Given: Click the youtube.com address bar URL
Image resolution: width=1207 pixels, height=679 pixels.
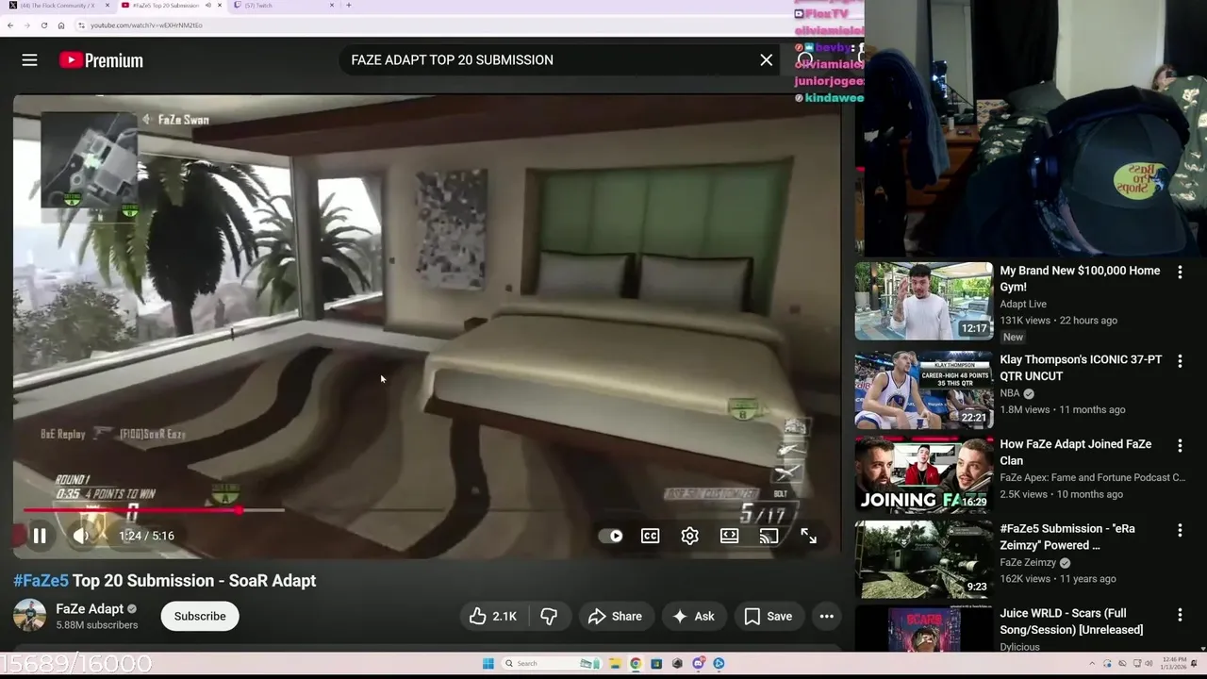Looking at the screenshot, I should (x=146, y=25).
